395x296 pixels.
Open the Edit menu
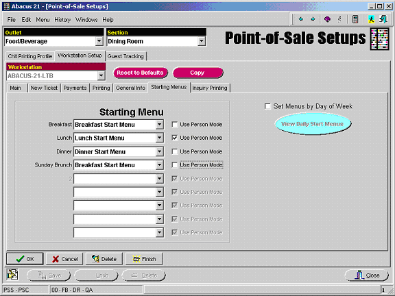26,20
